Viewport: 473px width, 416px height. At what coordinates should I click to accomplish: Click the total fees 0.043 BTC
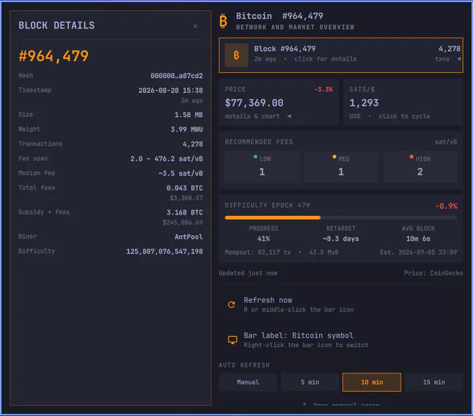[x=185, y=188]
